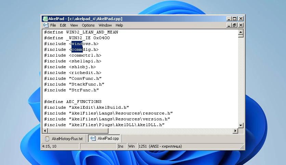Close the AkelPad main window
The image size is (286, 165).
(241, 19)
